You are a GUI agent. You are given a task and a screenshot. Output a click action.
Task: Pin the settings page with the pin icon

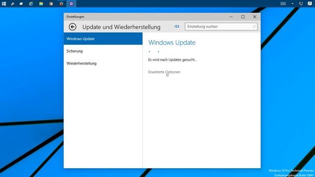tap(177, 27)
